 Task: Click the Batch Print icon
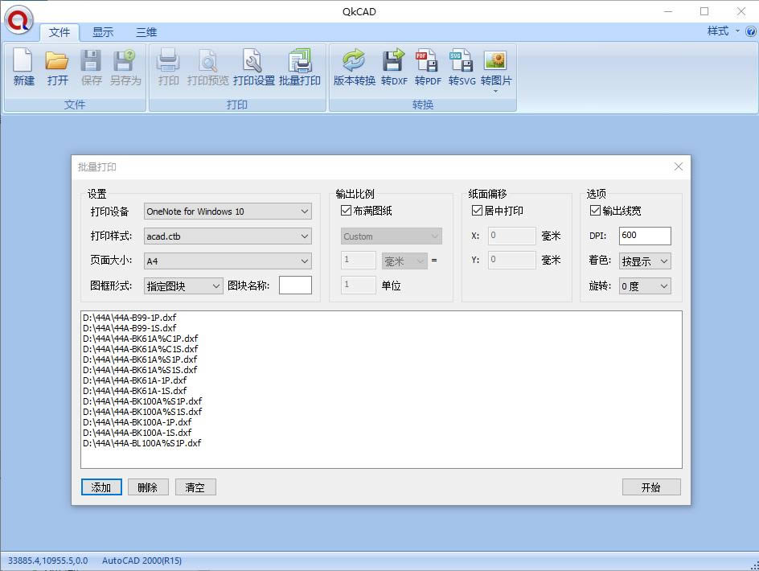[x=300, y=60]
